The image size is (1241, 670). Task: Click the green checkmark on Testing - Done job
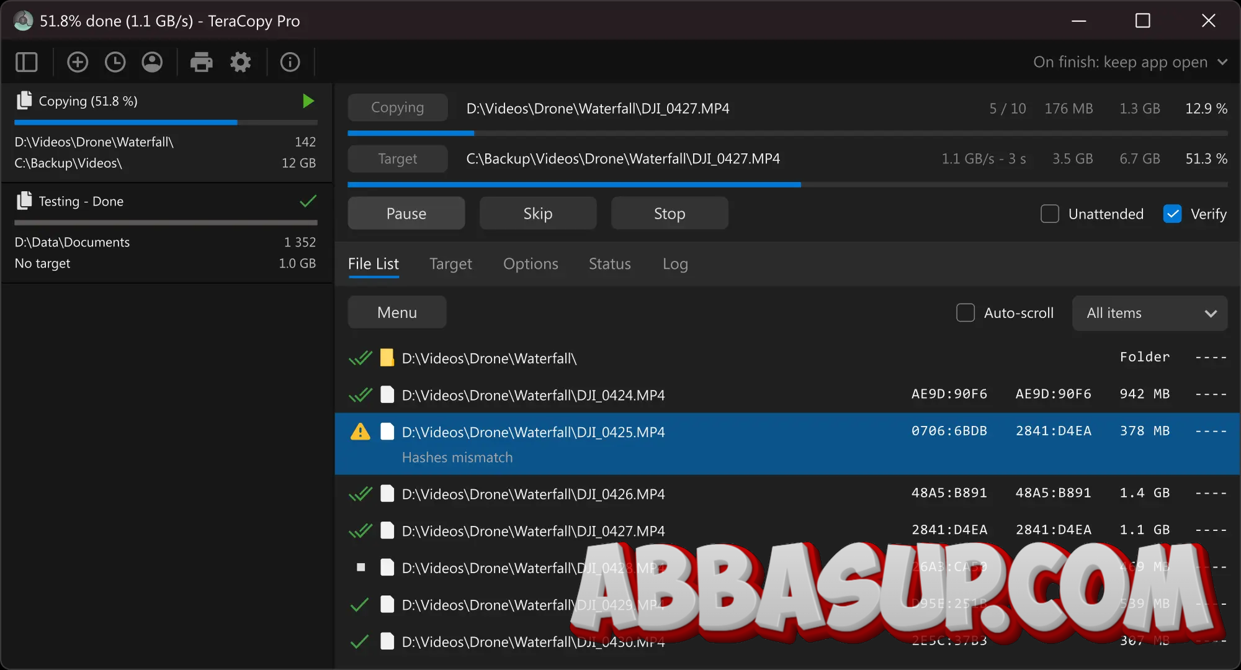coord(308,201)
